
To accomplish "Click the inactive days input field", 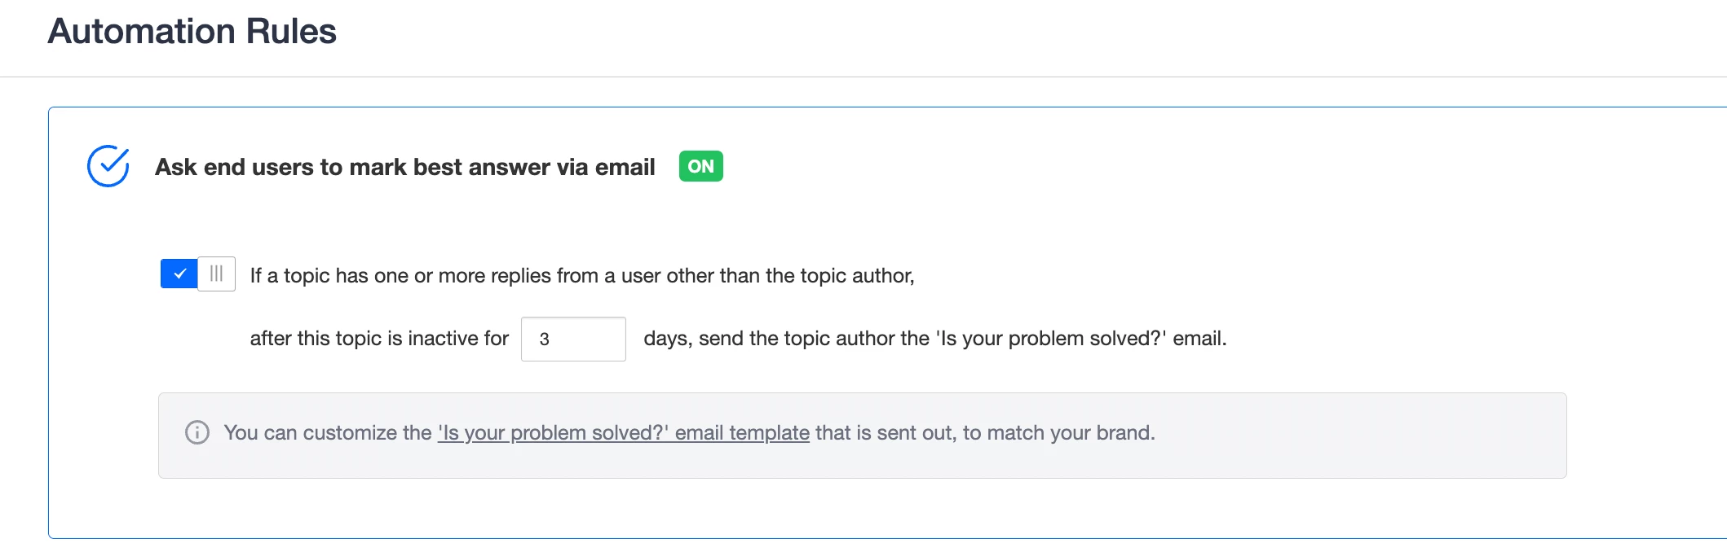I will point(573,339).
